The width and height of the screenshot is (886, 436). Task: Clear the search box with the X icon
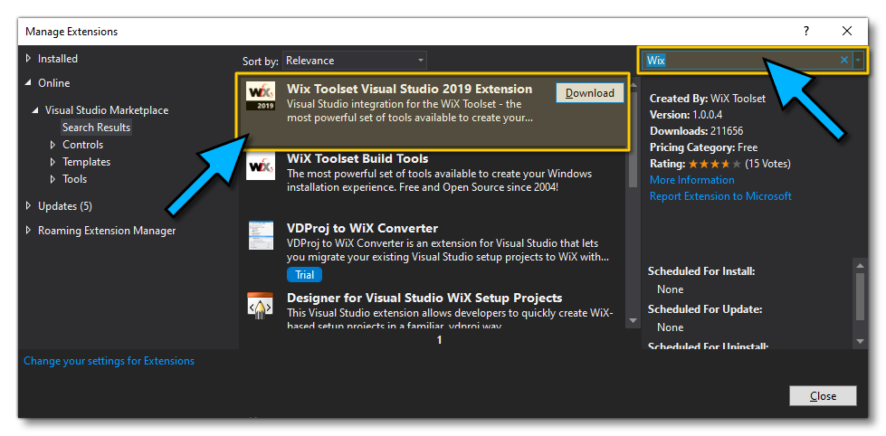point(844,60)
